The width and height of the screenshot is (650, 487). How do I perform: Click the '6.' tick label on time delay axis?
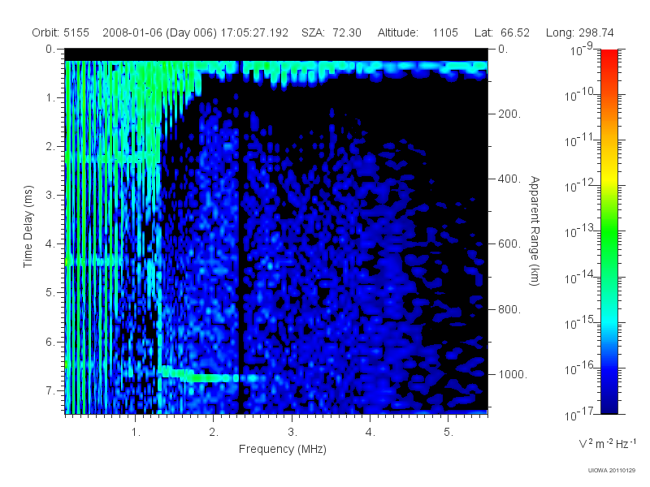point(50,342)
